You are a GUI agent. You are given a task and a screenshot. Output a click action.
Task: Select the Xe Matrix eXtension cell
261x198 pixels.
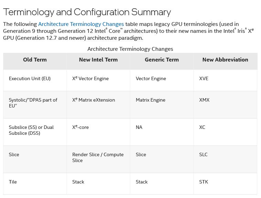(94, 100)
